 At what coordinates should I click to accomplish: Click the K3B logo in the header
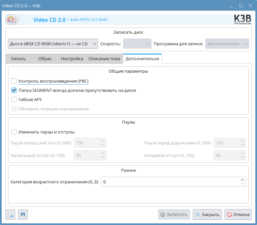[x=242, y=19]
